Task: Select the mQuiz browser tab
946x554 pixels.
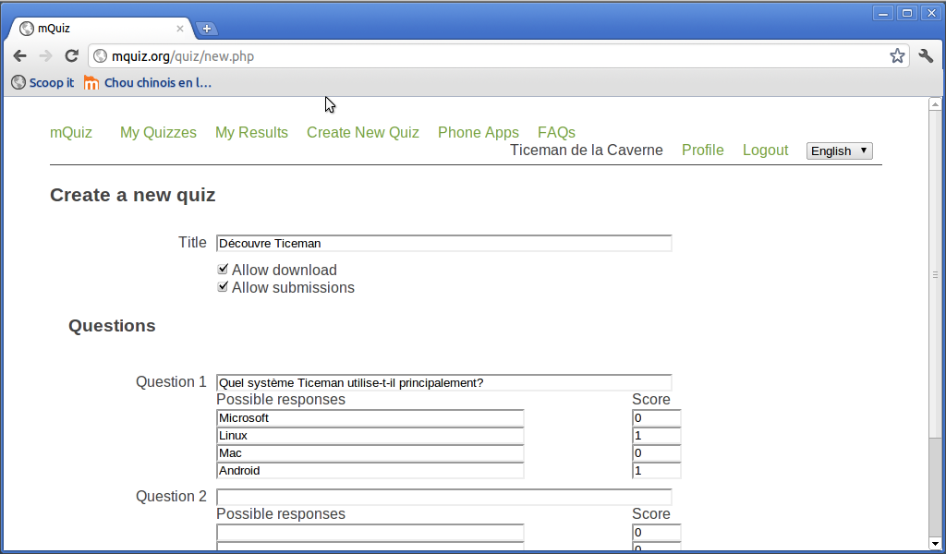Action: (102, 29)
